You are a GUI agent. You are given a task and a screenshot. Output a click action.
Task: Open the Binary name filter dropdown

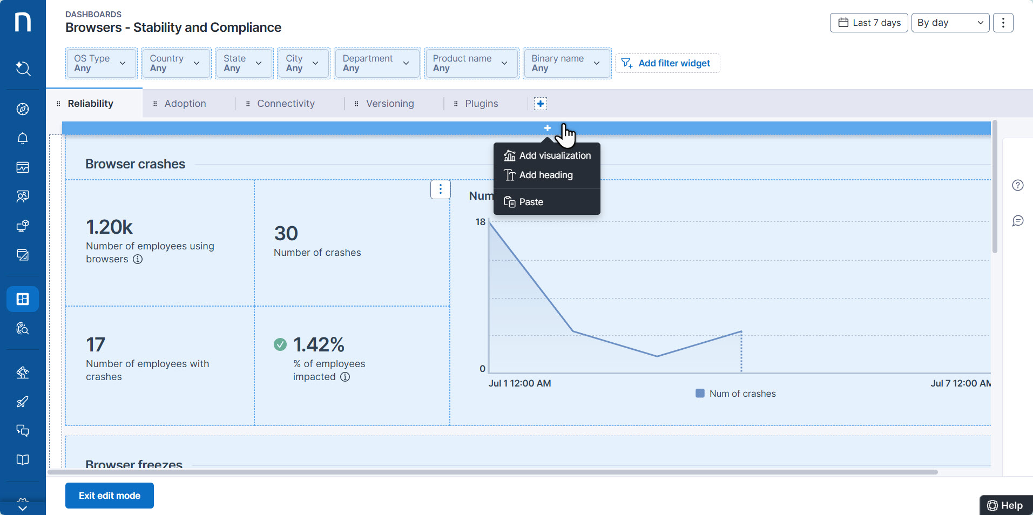(566, 63)
